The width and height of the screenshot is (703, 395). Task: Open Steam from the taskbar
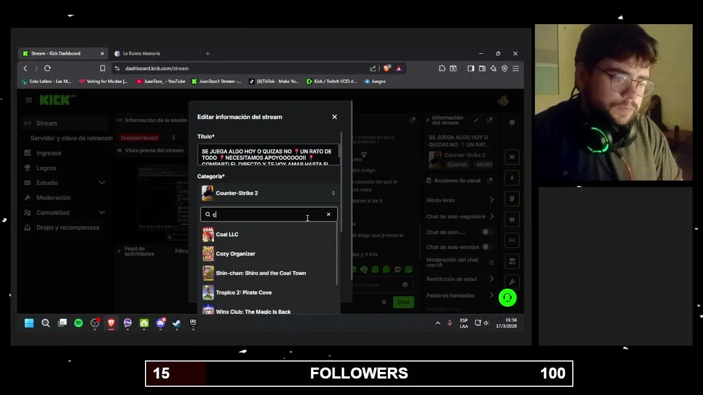(176, 323)
